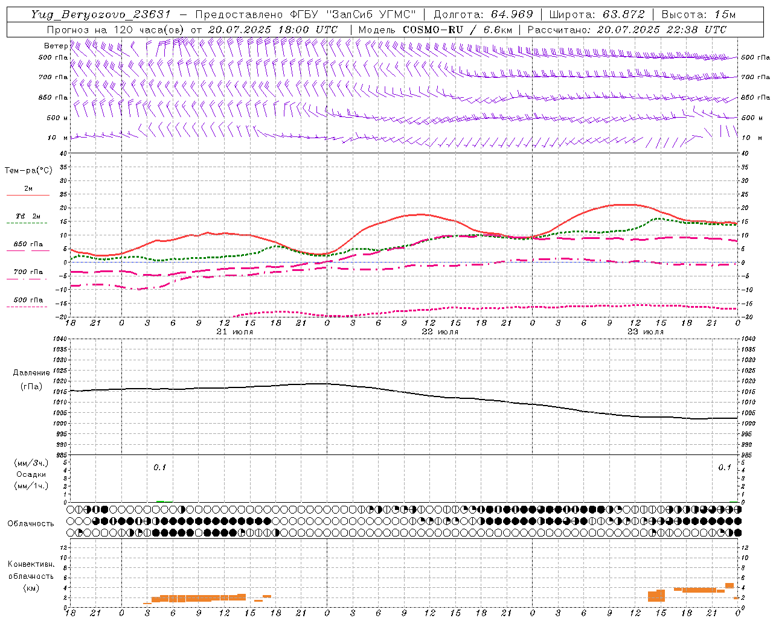
Task: Click the longitude value Долгота: 64.969
Action: [483, 14]
